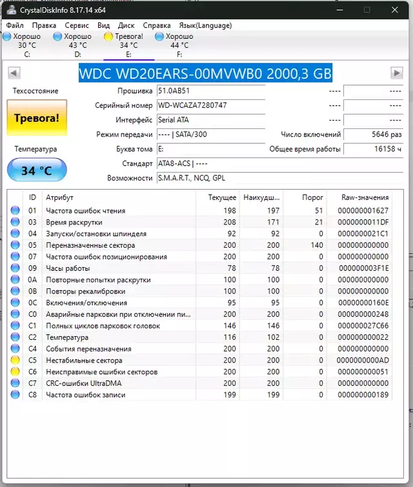Click status icon for Время раскрутки
This screenshot has height=487, width=413.
coord(15,222)
